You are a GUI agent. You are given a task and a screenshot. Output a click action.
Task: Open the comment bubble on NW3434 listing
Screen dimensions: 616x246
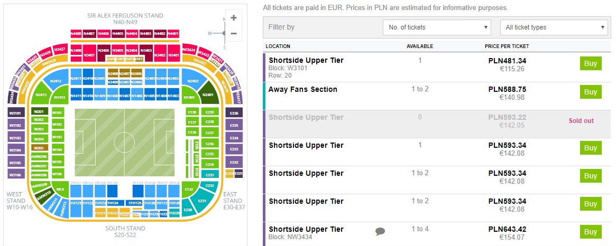380,231
